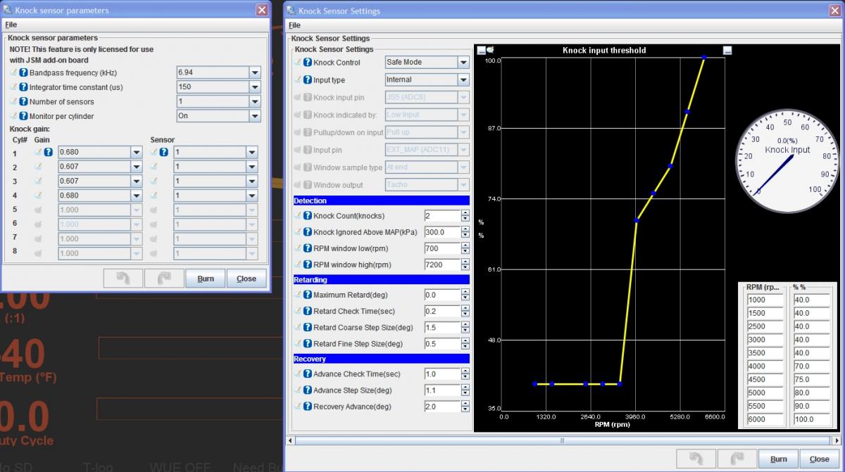This screenshot has height=472, width=845.
Task: Increase RPM window high stepper value
Action: point(465,261)
